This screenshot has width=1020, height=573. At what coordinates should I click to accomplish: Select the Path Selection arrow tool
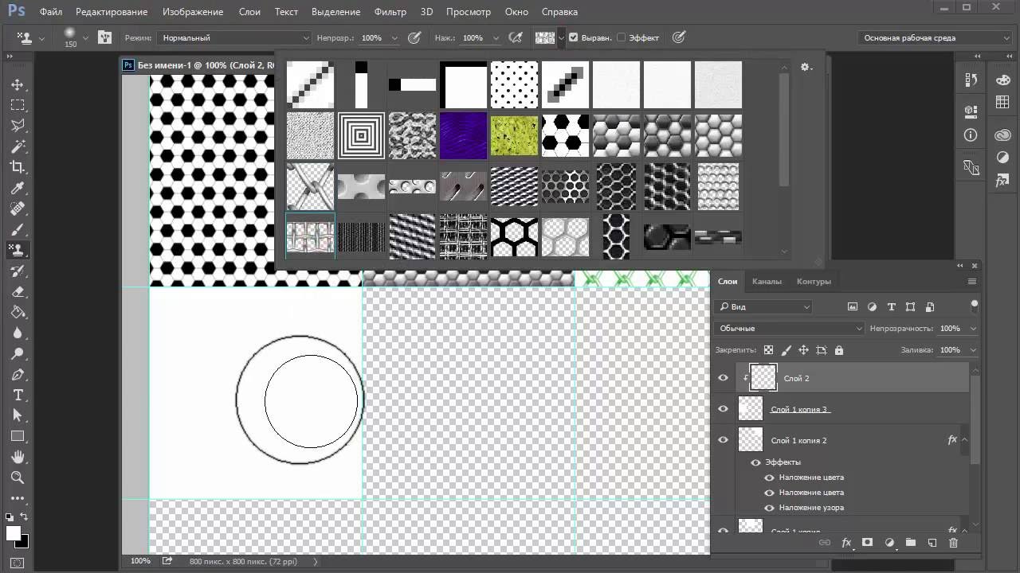[18, 415]
